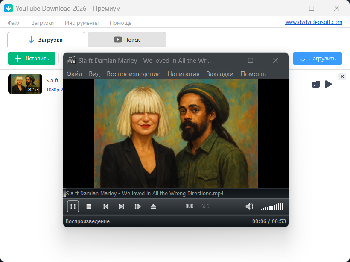
Task: Click the MPC-BE clapperboard title icon
Action: point(71,60)
